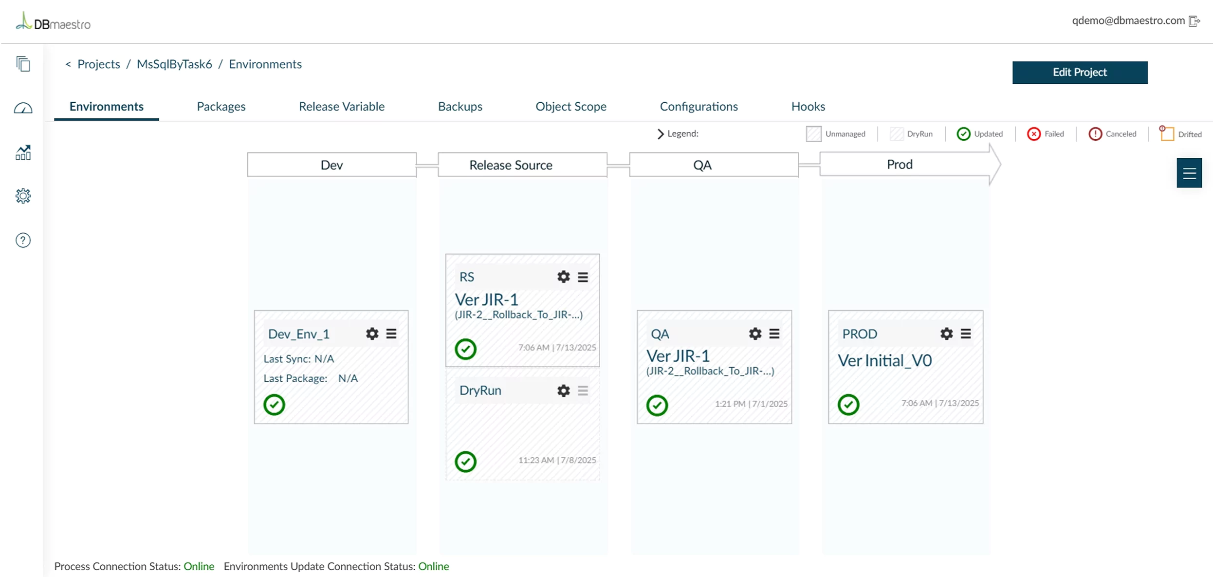1213x577 pixels.
Task: Click the Updated status check on PROD card
Action: (x=848, y=405)
